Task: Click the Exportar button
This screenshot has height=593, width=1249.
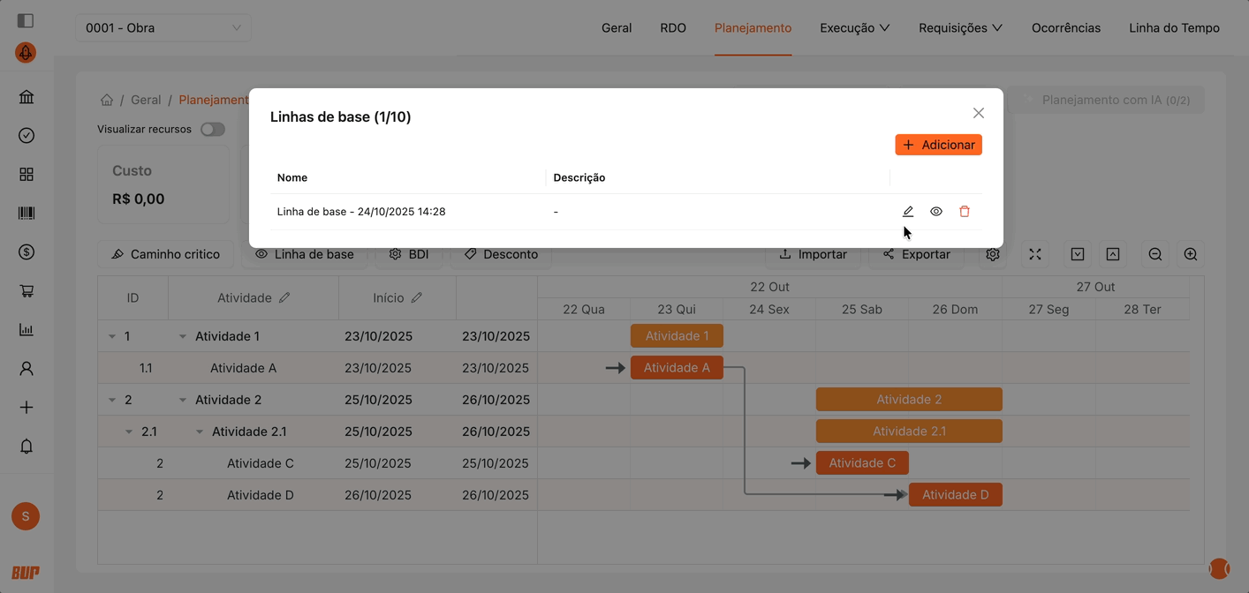Action: click(916, 254)
